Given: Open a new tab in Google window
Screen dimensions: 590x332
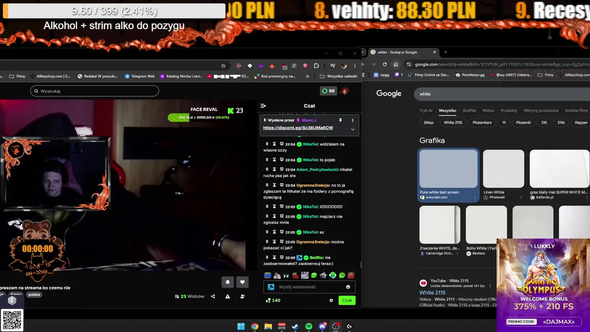Looking at the screenshot, I should 445,52.
